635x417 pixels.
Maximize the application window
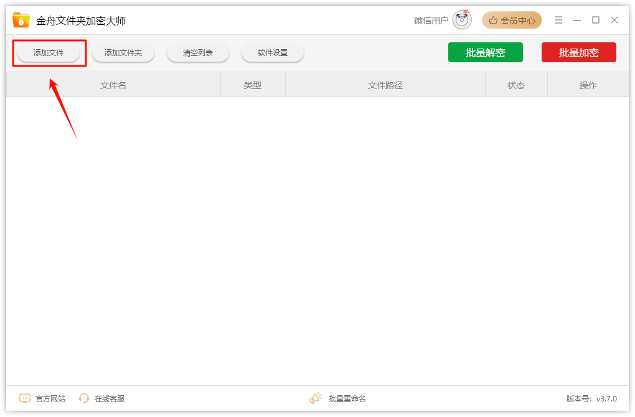pyautogui.click(x=596, y=20)
